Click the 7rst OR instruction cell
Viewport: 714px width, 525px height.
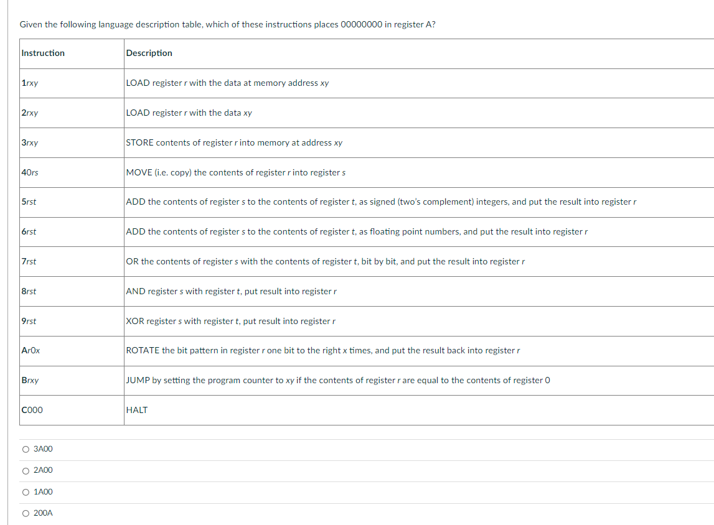(28, 261)
